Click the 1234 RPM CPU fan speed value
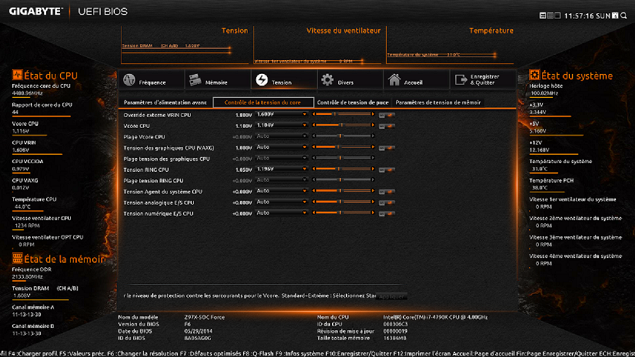The height and width of the screenshot is (357, 635). tap(27, 226)
